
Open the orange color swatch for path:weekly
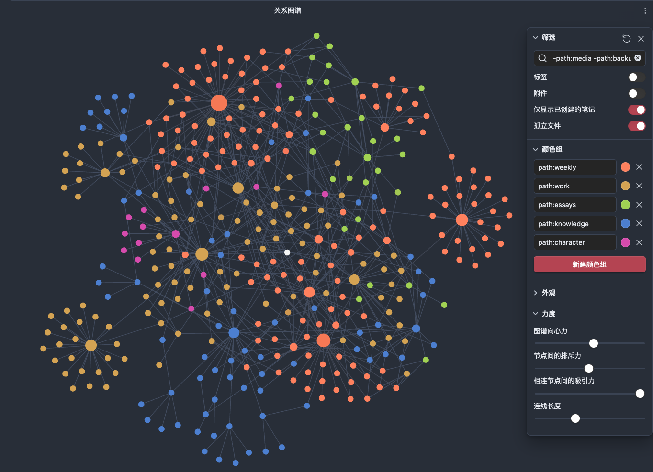pyautogui.click(x=625, y=167)
